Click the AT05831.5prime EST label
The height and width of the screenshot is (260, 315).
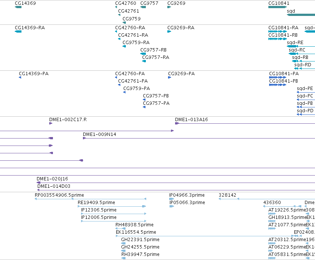tap(287, 254)
